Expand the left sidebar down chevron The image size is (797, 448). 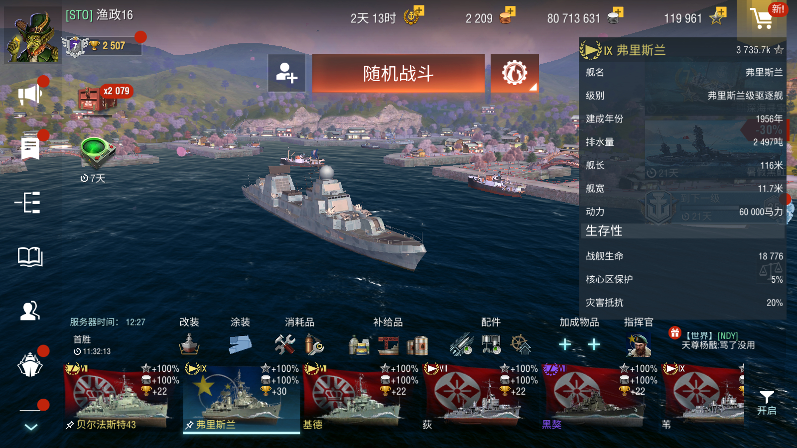click(x=31, y=427)
